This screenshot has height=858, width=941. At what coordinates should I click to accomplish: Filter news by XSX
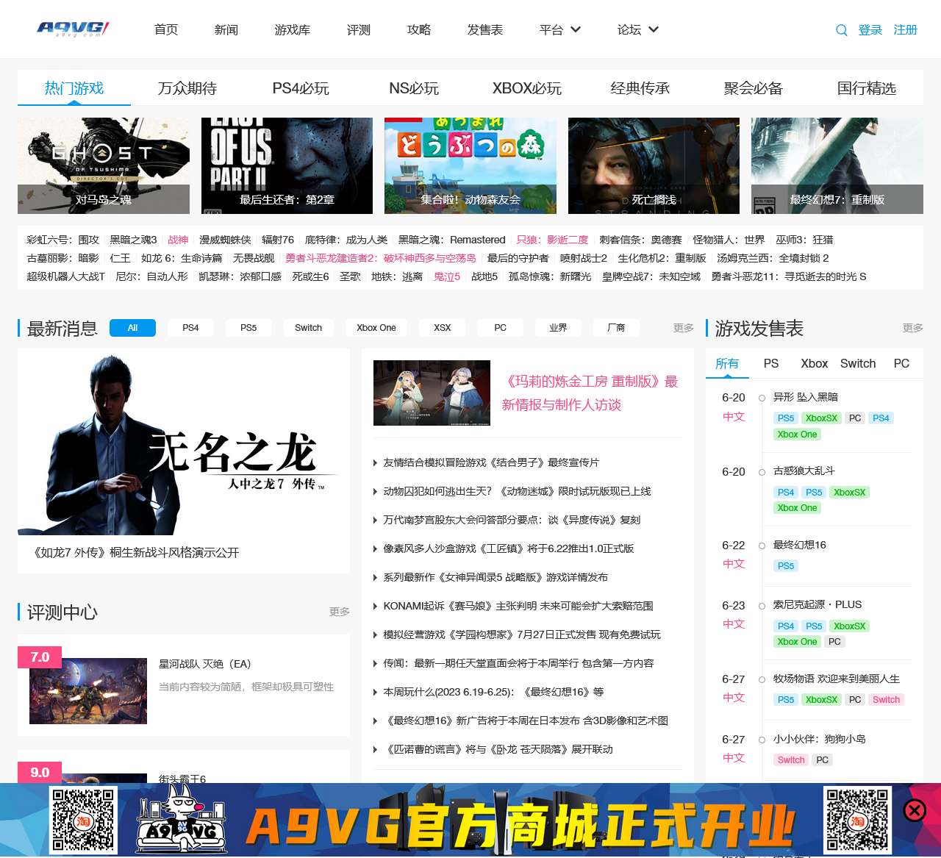(x=443, y=328)
